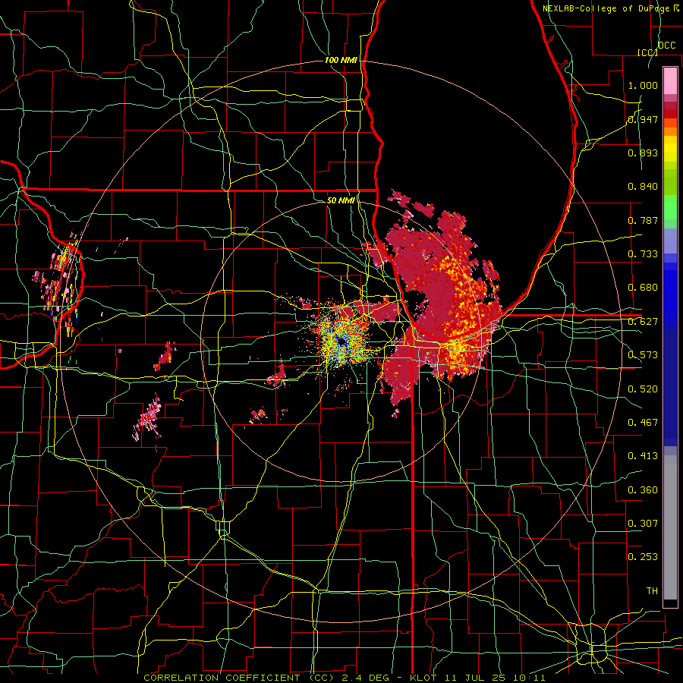
Task: Click the radar site clutter at map center
Action: 342,342
